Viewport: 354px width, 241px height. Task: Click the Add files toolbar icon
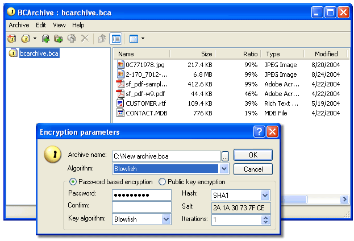click(x=45, y=39)
